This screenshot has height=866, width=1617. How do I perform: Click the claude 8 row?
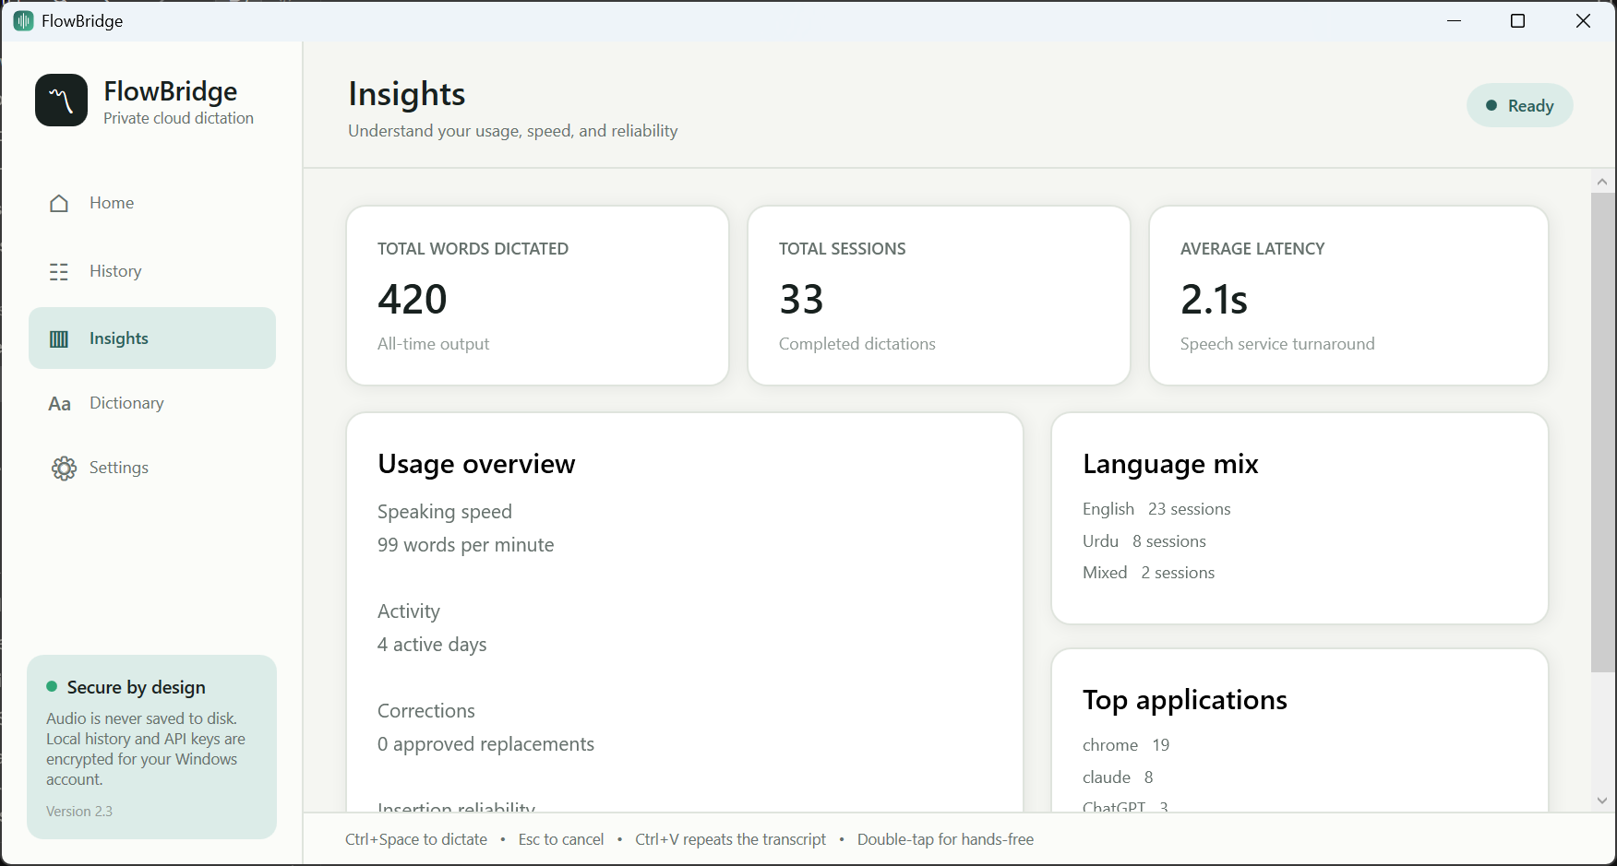coord(1118,777)
